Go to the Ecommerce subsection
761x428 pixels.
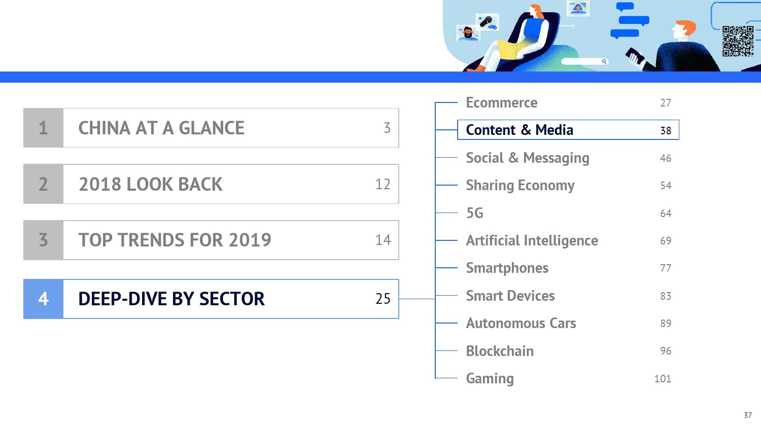point(501,102)
